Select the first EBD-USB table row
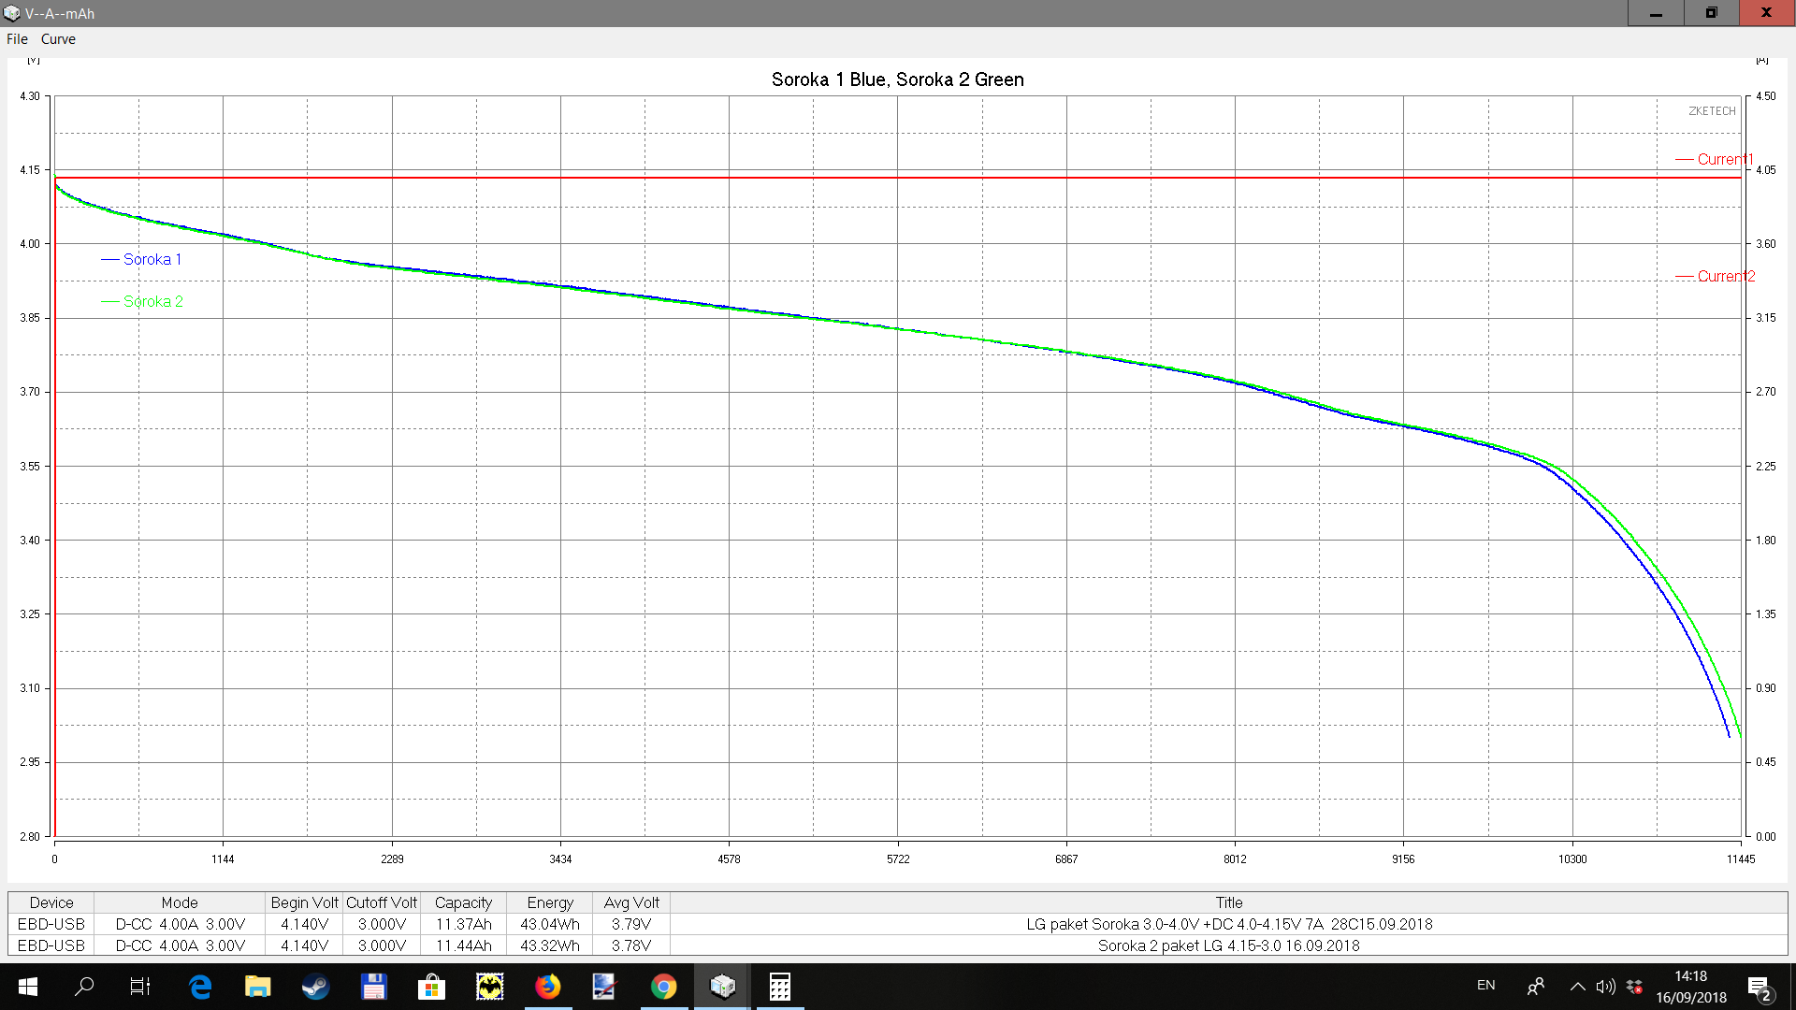 [51, 924]
